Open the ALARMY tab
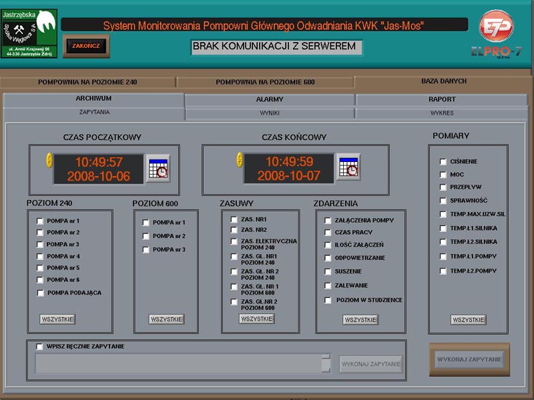Screen dimensions: 534x400 [x=270, y=99]
